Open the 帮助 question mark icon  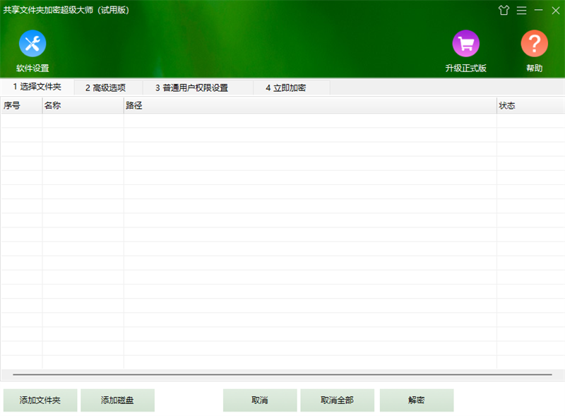point(534,44)
